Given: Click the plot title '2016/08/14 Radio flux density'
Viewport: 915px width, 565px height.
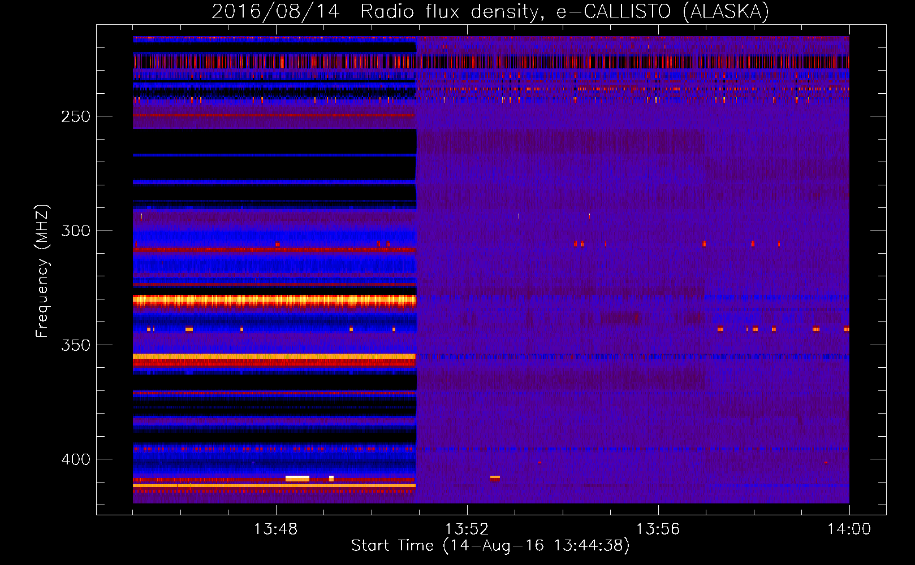Looking at the screenshot, I should (x=490, y=11).
